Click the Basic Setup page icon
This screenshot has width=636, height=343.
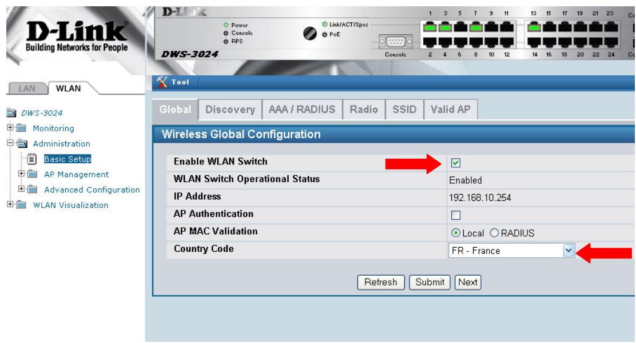coord(32,159)
